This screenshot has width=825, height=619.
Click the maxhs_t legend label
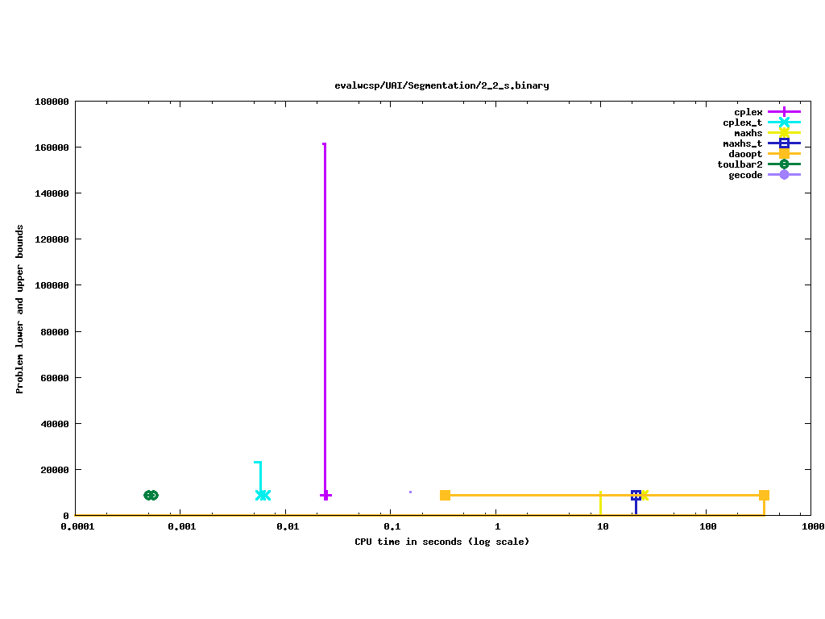pyautogui.click(x=742, y=143)
